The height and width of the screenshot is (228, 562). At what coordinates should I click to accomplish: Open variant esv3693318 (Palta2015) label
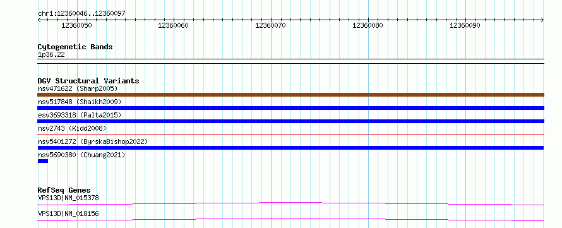pos(80,115)
